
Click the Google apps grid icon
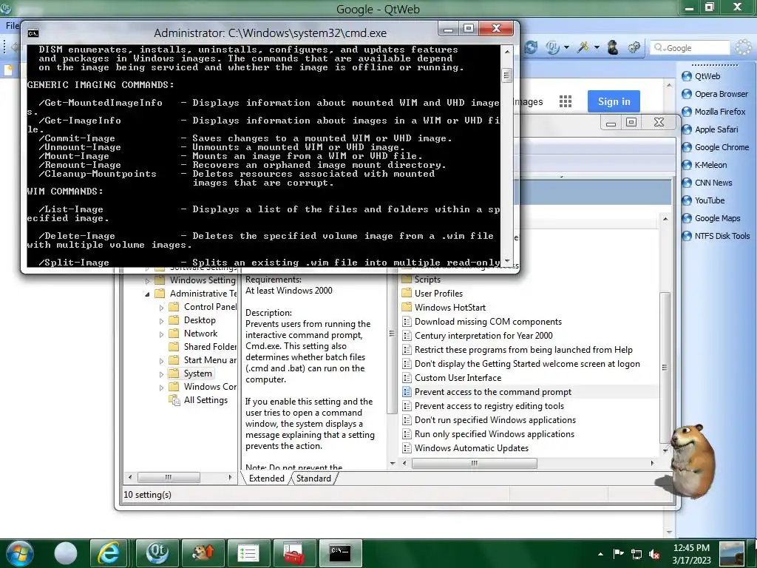tap(566, 101)
